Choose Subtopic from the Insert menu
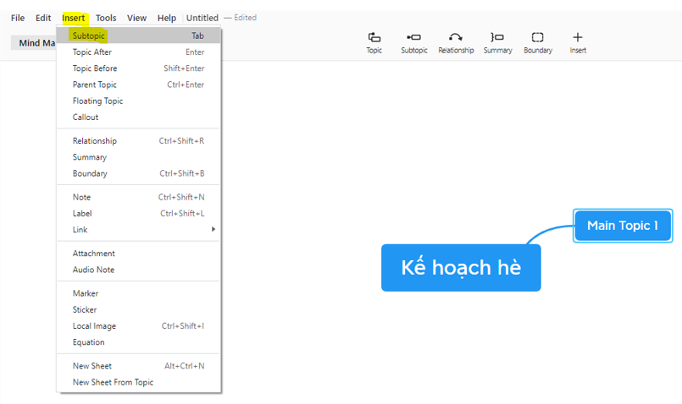The width and height of the screenshot is (682, 404). 89,36
